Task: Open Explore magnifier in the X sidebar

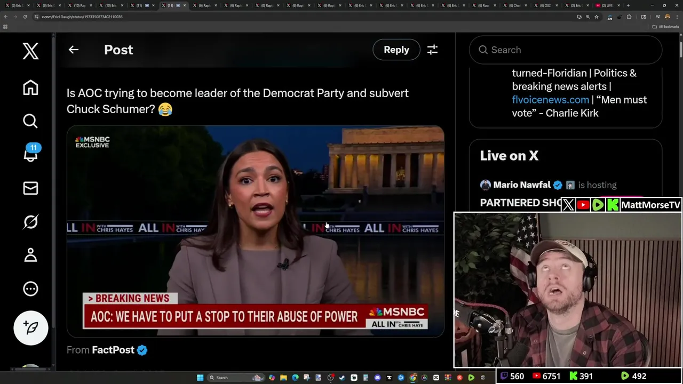Action: 30,121
